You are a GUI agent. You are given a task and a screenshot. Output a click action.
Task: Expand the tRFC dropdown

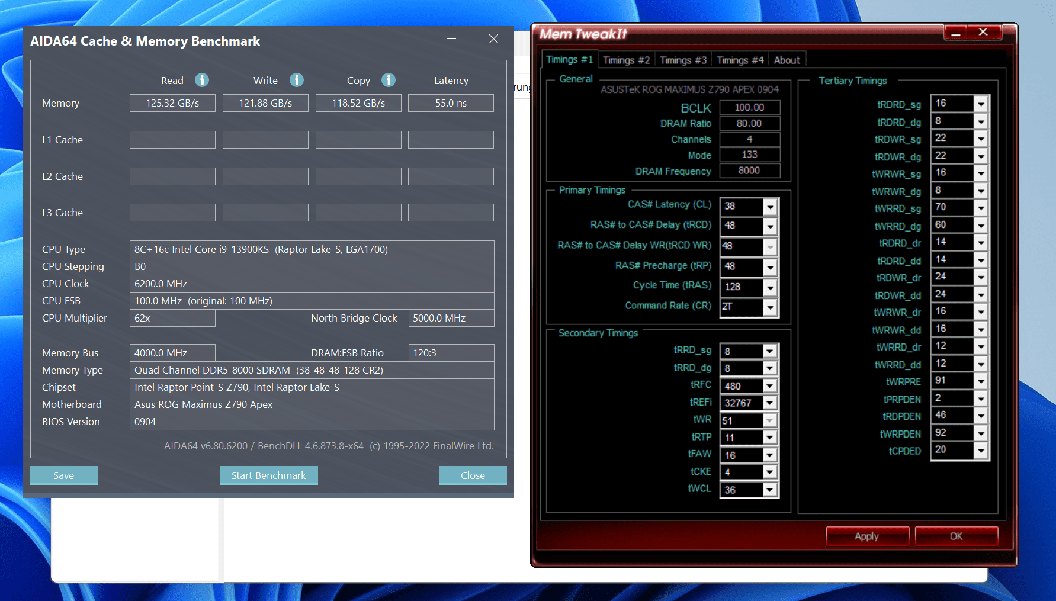pyautogui.click(x=769, y=386)
